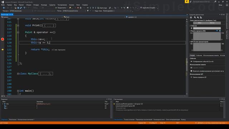Select the Вывод tab
Viewport: 229px width, 129px height.
(183, 119)
